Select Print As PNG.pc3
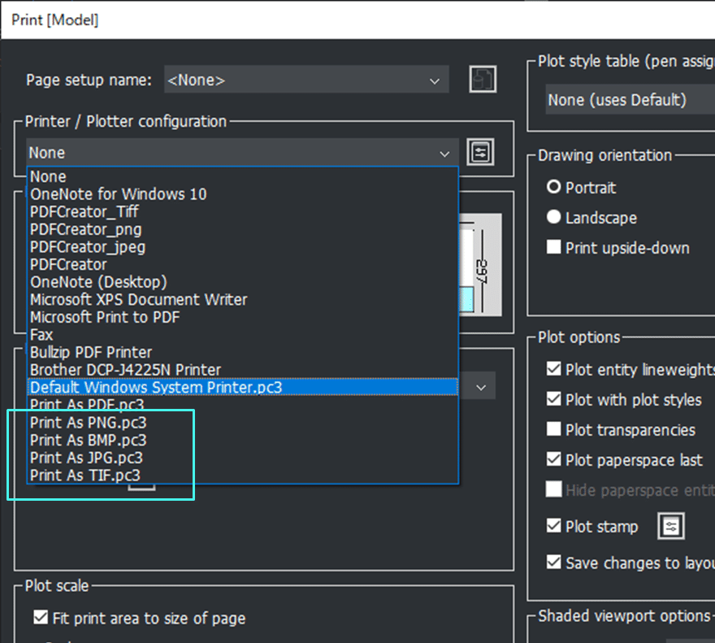The image size is (715, 643). click(x=243, y=423)
